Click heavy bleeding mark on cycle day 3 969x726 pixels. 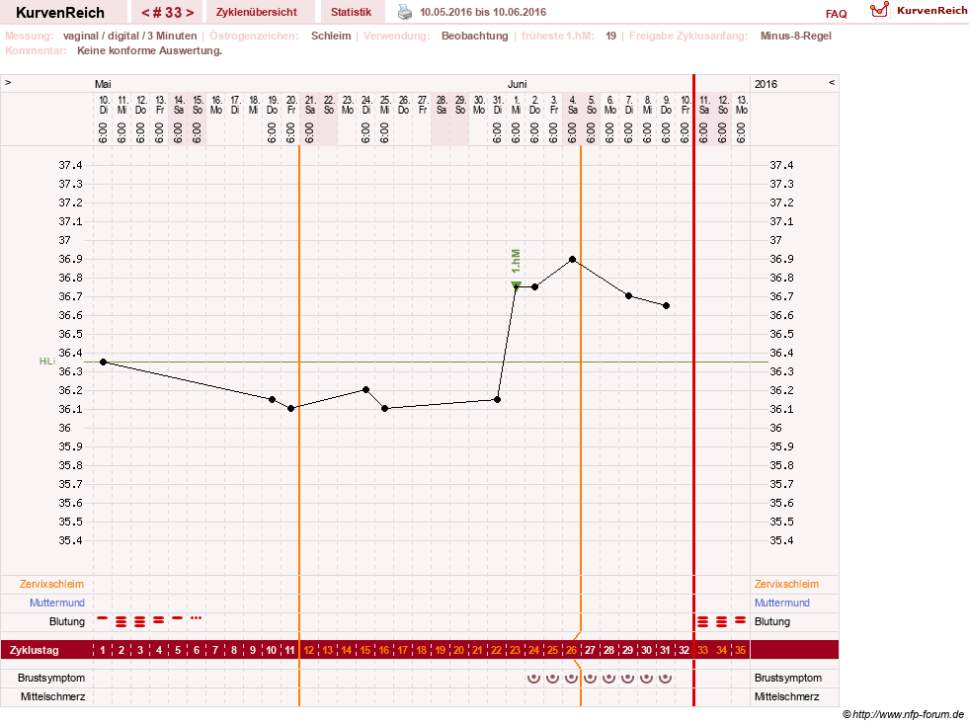[139, 621]
